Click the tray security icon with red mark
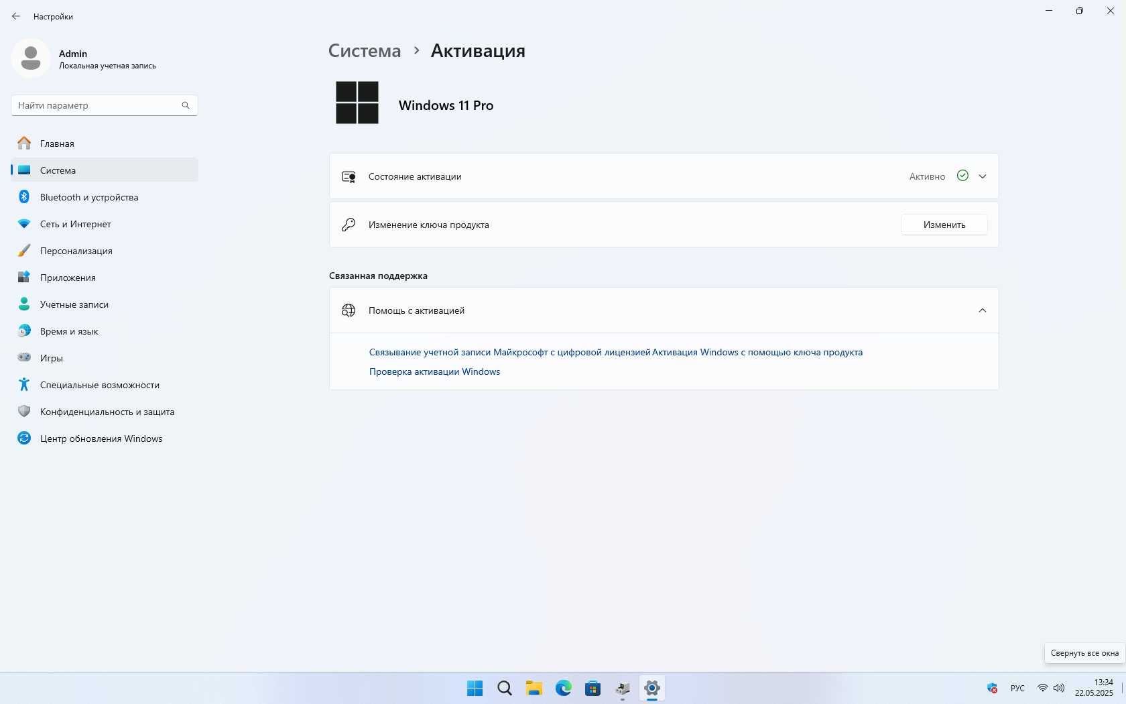The width and height of the screenshot is (1126, 704). [x=992, y=688]
